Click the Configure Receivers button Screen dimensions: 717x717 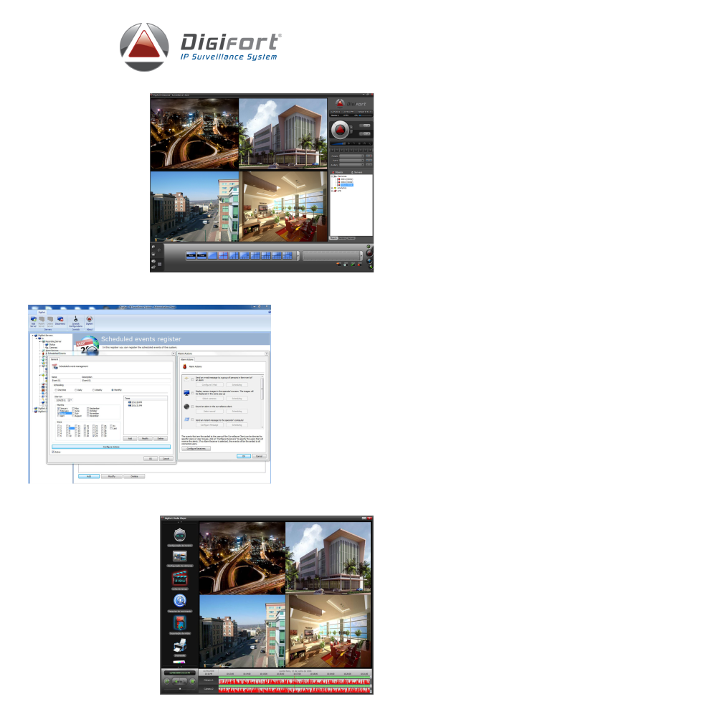pos(196,449)
